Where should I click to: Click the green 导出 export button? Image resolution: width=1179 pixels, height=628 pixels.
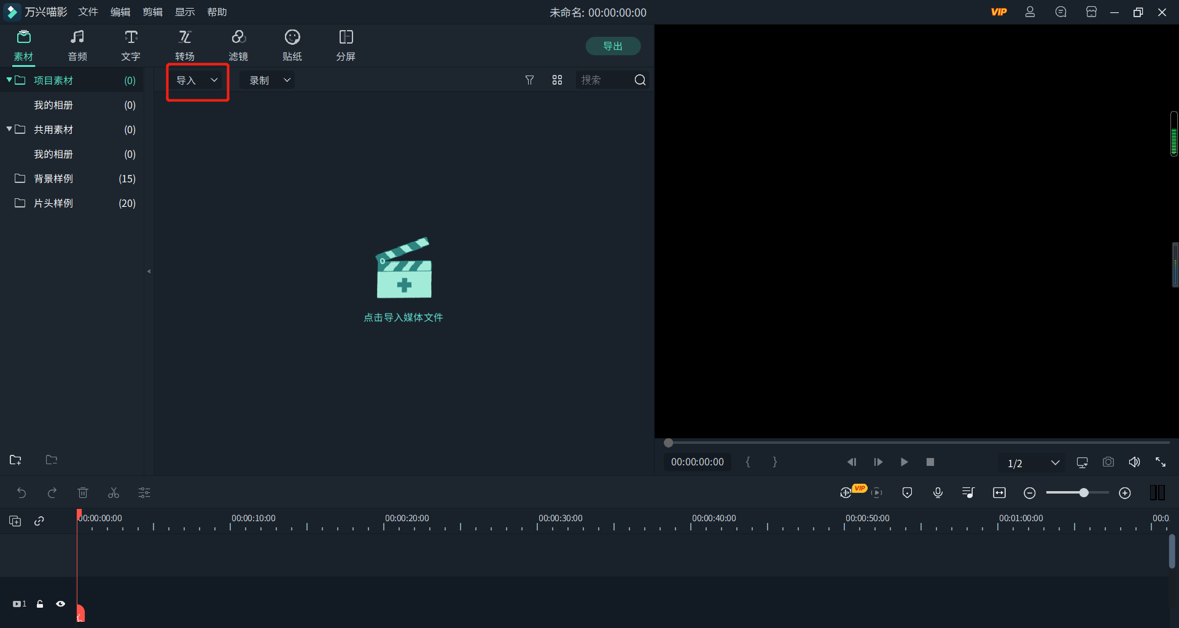(x=612, y=46)
